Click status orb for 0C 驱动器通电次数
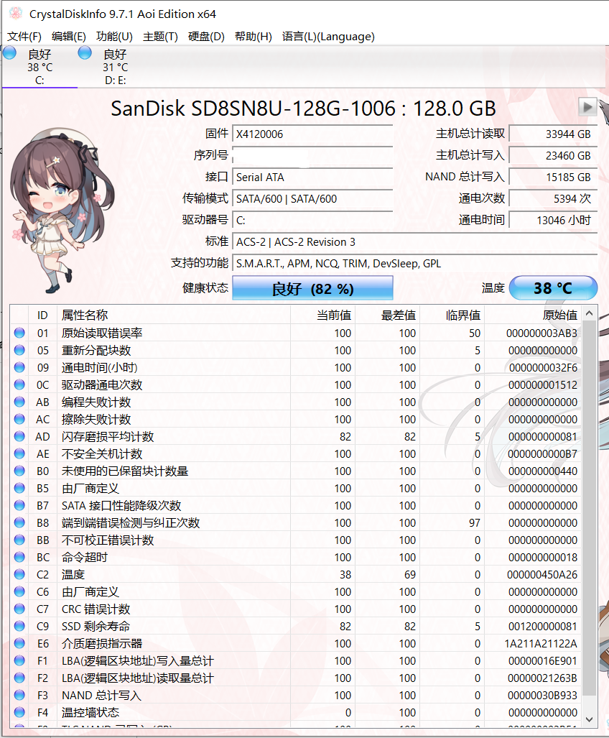Viewport: 609px width, 738px height. [19, 384]
